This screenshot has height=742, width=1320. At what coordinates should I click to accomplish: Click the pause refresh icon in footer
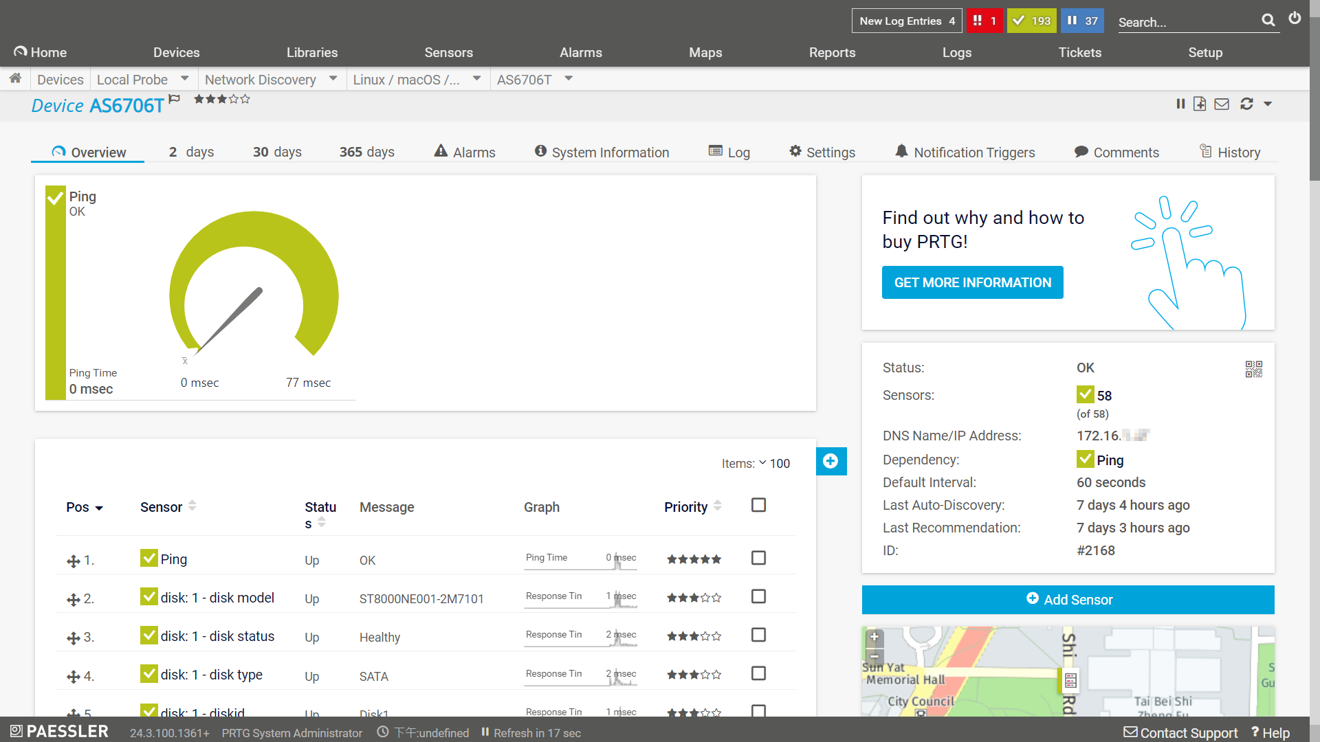tap(485, 732)
